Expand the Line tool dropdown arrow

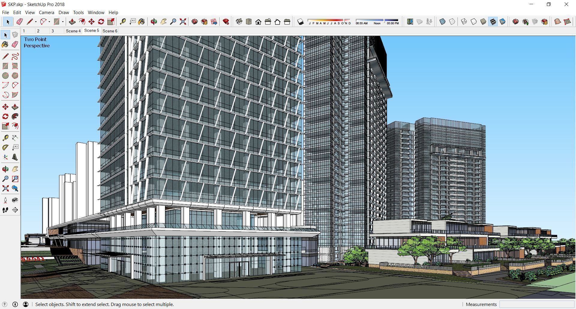coord(36,22)
